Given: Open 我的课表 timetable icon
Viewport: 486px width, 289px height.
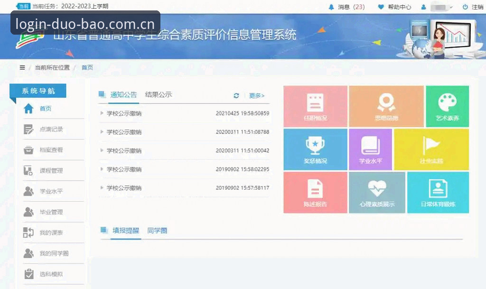Looking at the screenshot, I should 28,233.
